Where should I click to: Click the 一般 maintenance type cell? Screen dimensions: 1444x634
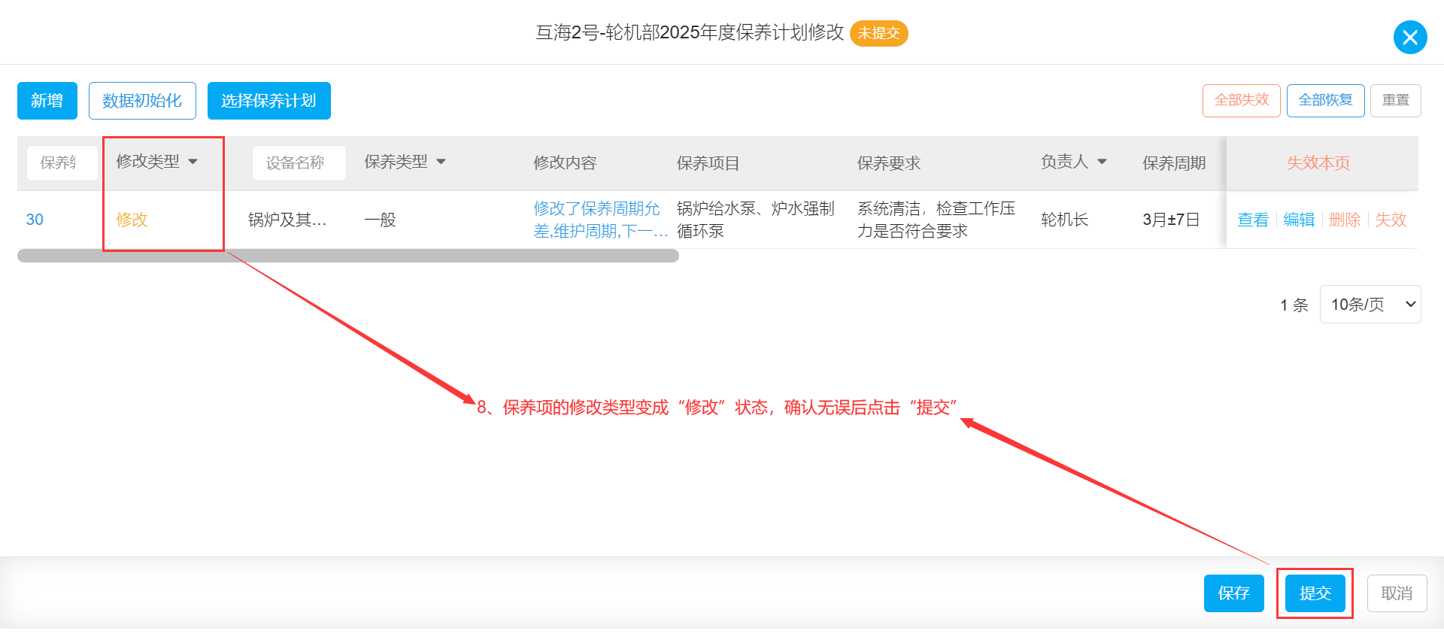380,220
